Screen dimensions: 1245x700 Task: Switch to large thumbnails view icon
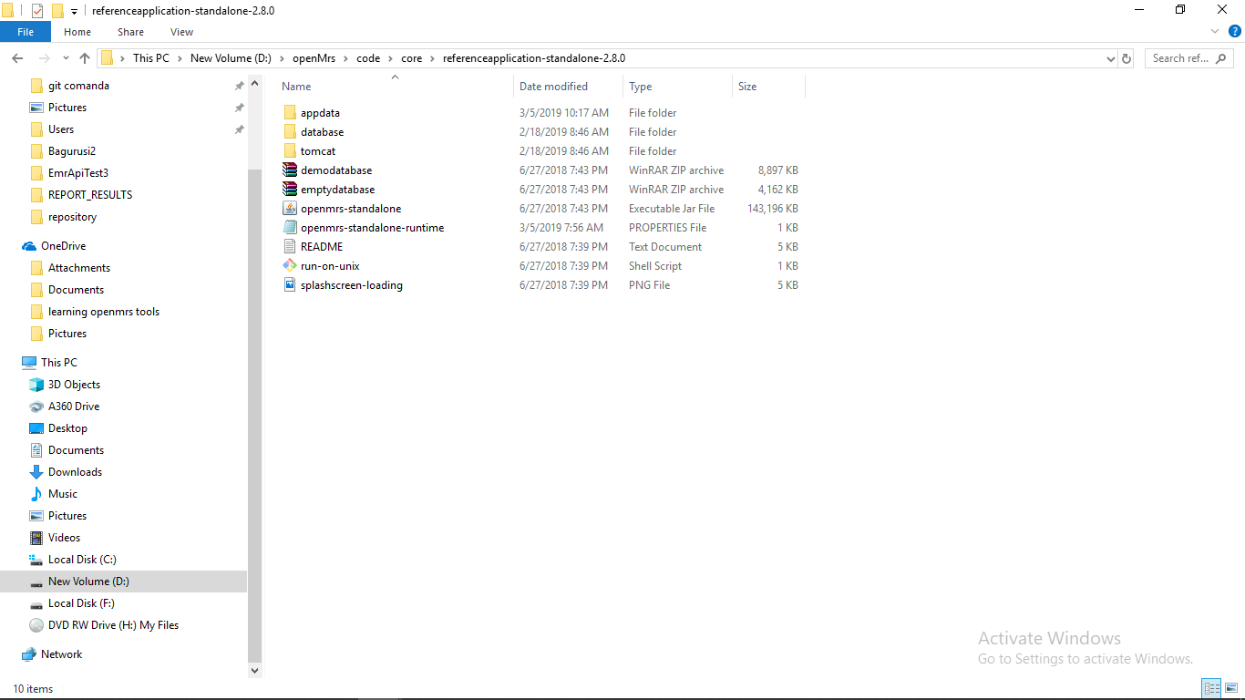click(1231, 688)
